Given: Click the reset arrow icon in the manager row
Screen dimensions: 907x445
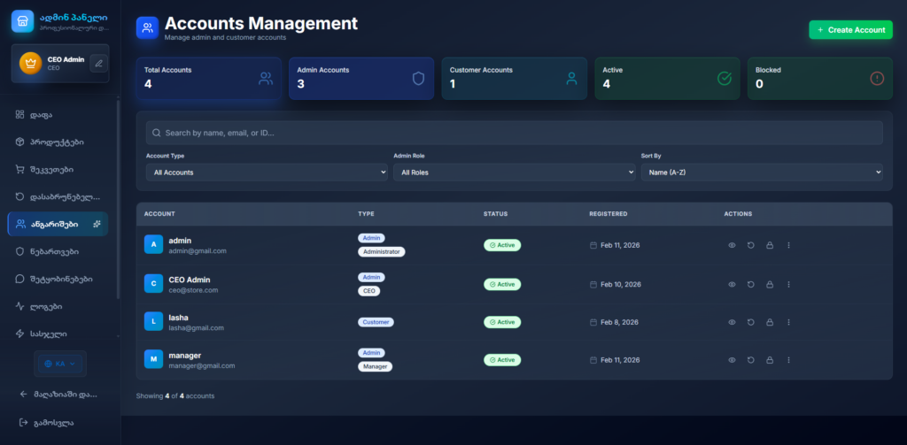Looking at the screenshot, I should 751,359.
